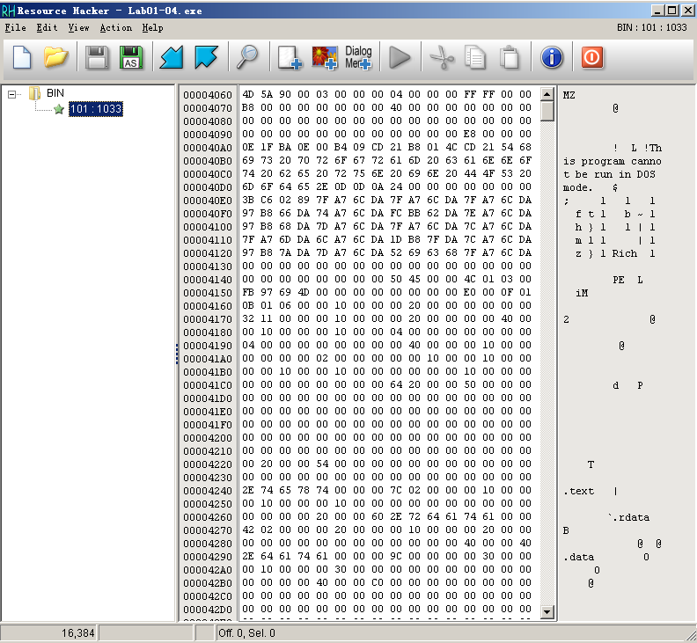Click the Add binary resource page icon
697x643 pixels.
pyautogui.click(x=290, y=58)
